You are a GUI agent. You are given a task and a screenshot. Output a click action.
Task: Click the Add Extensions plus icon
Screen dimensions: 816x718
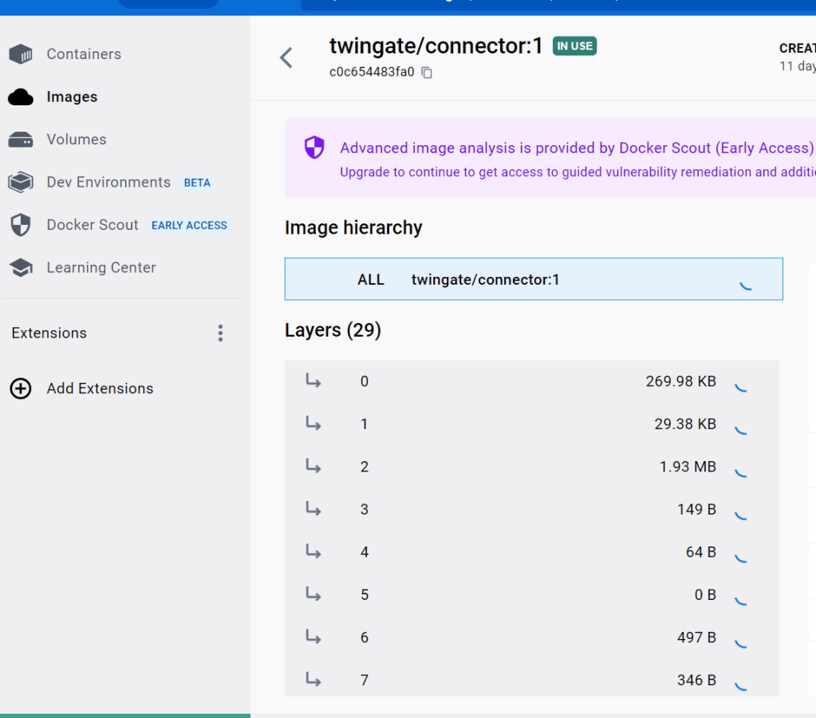[x=21, y=389]
